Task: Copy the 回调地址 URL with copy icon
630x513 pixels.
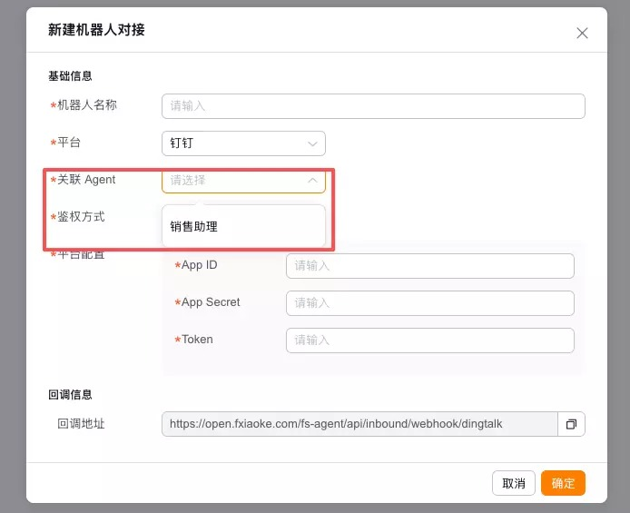Action: coord(571,424)
